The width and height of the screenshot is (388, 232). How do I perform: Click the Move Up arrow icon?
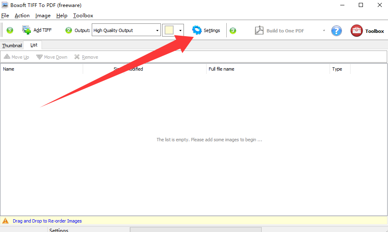pos(7,57)
